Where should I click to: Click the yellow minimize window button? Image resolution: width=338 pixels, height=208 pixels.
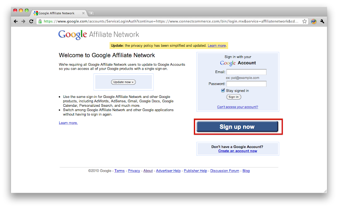(x=21, y=10)
